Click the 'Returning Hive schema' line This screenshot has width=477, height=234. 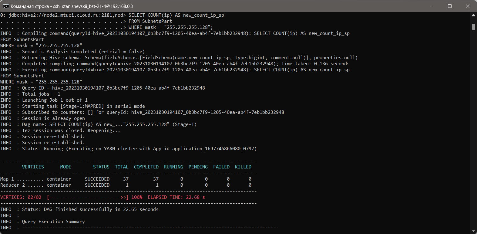[179, 58]
